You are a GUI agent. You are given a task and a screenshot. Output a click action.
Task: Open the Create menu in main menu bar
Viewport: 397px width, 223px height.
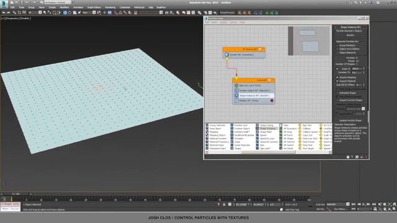pos(52,7)
